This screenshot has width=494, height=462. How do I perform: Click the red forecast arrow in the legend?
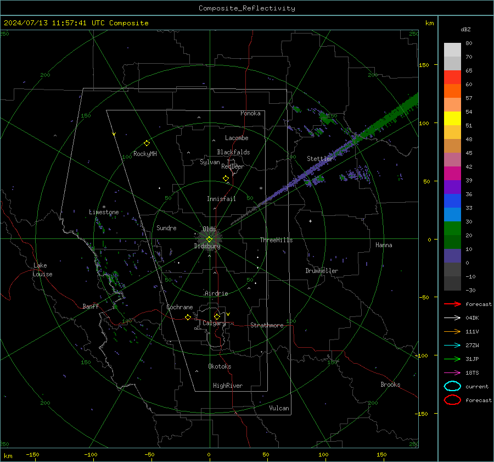[x=452, y=304]
